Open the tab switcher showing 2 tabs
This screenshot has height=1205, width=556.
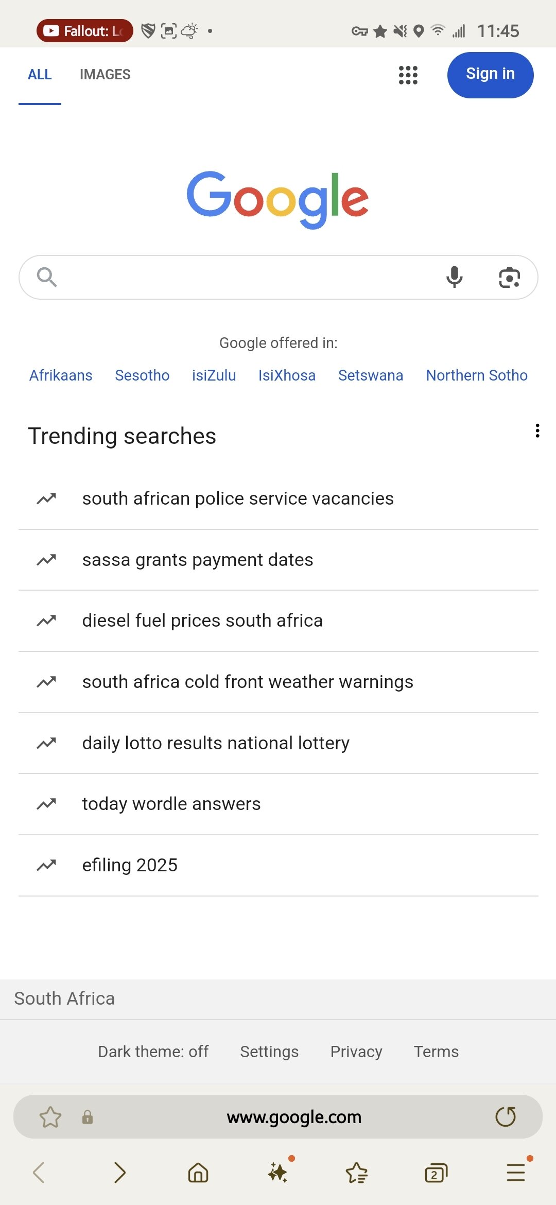pyautogui.click(x=436, y=1173)
